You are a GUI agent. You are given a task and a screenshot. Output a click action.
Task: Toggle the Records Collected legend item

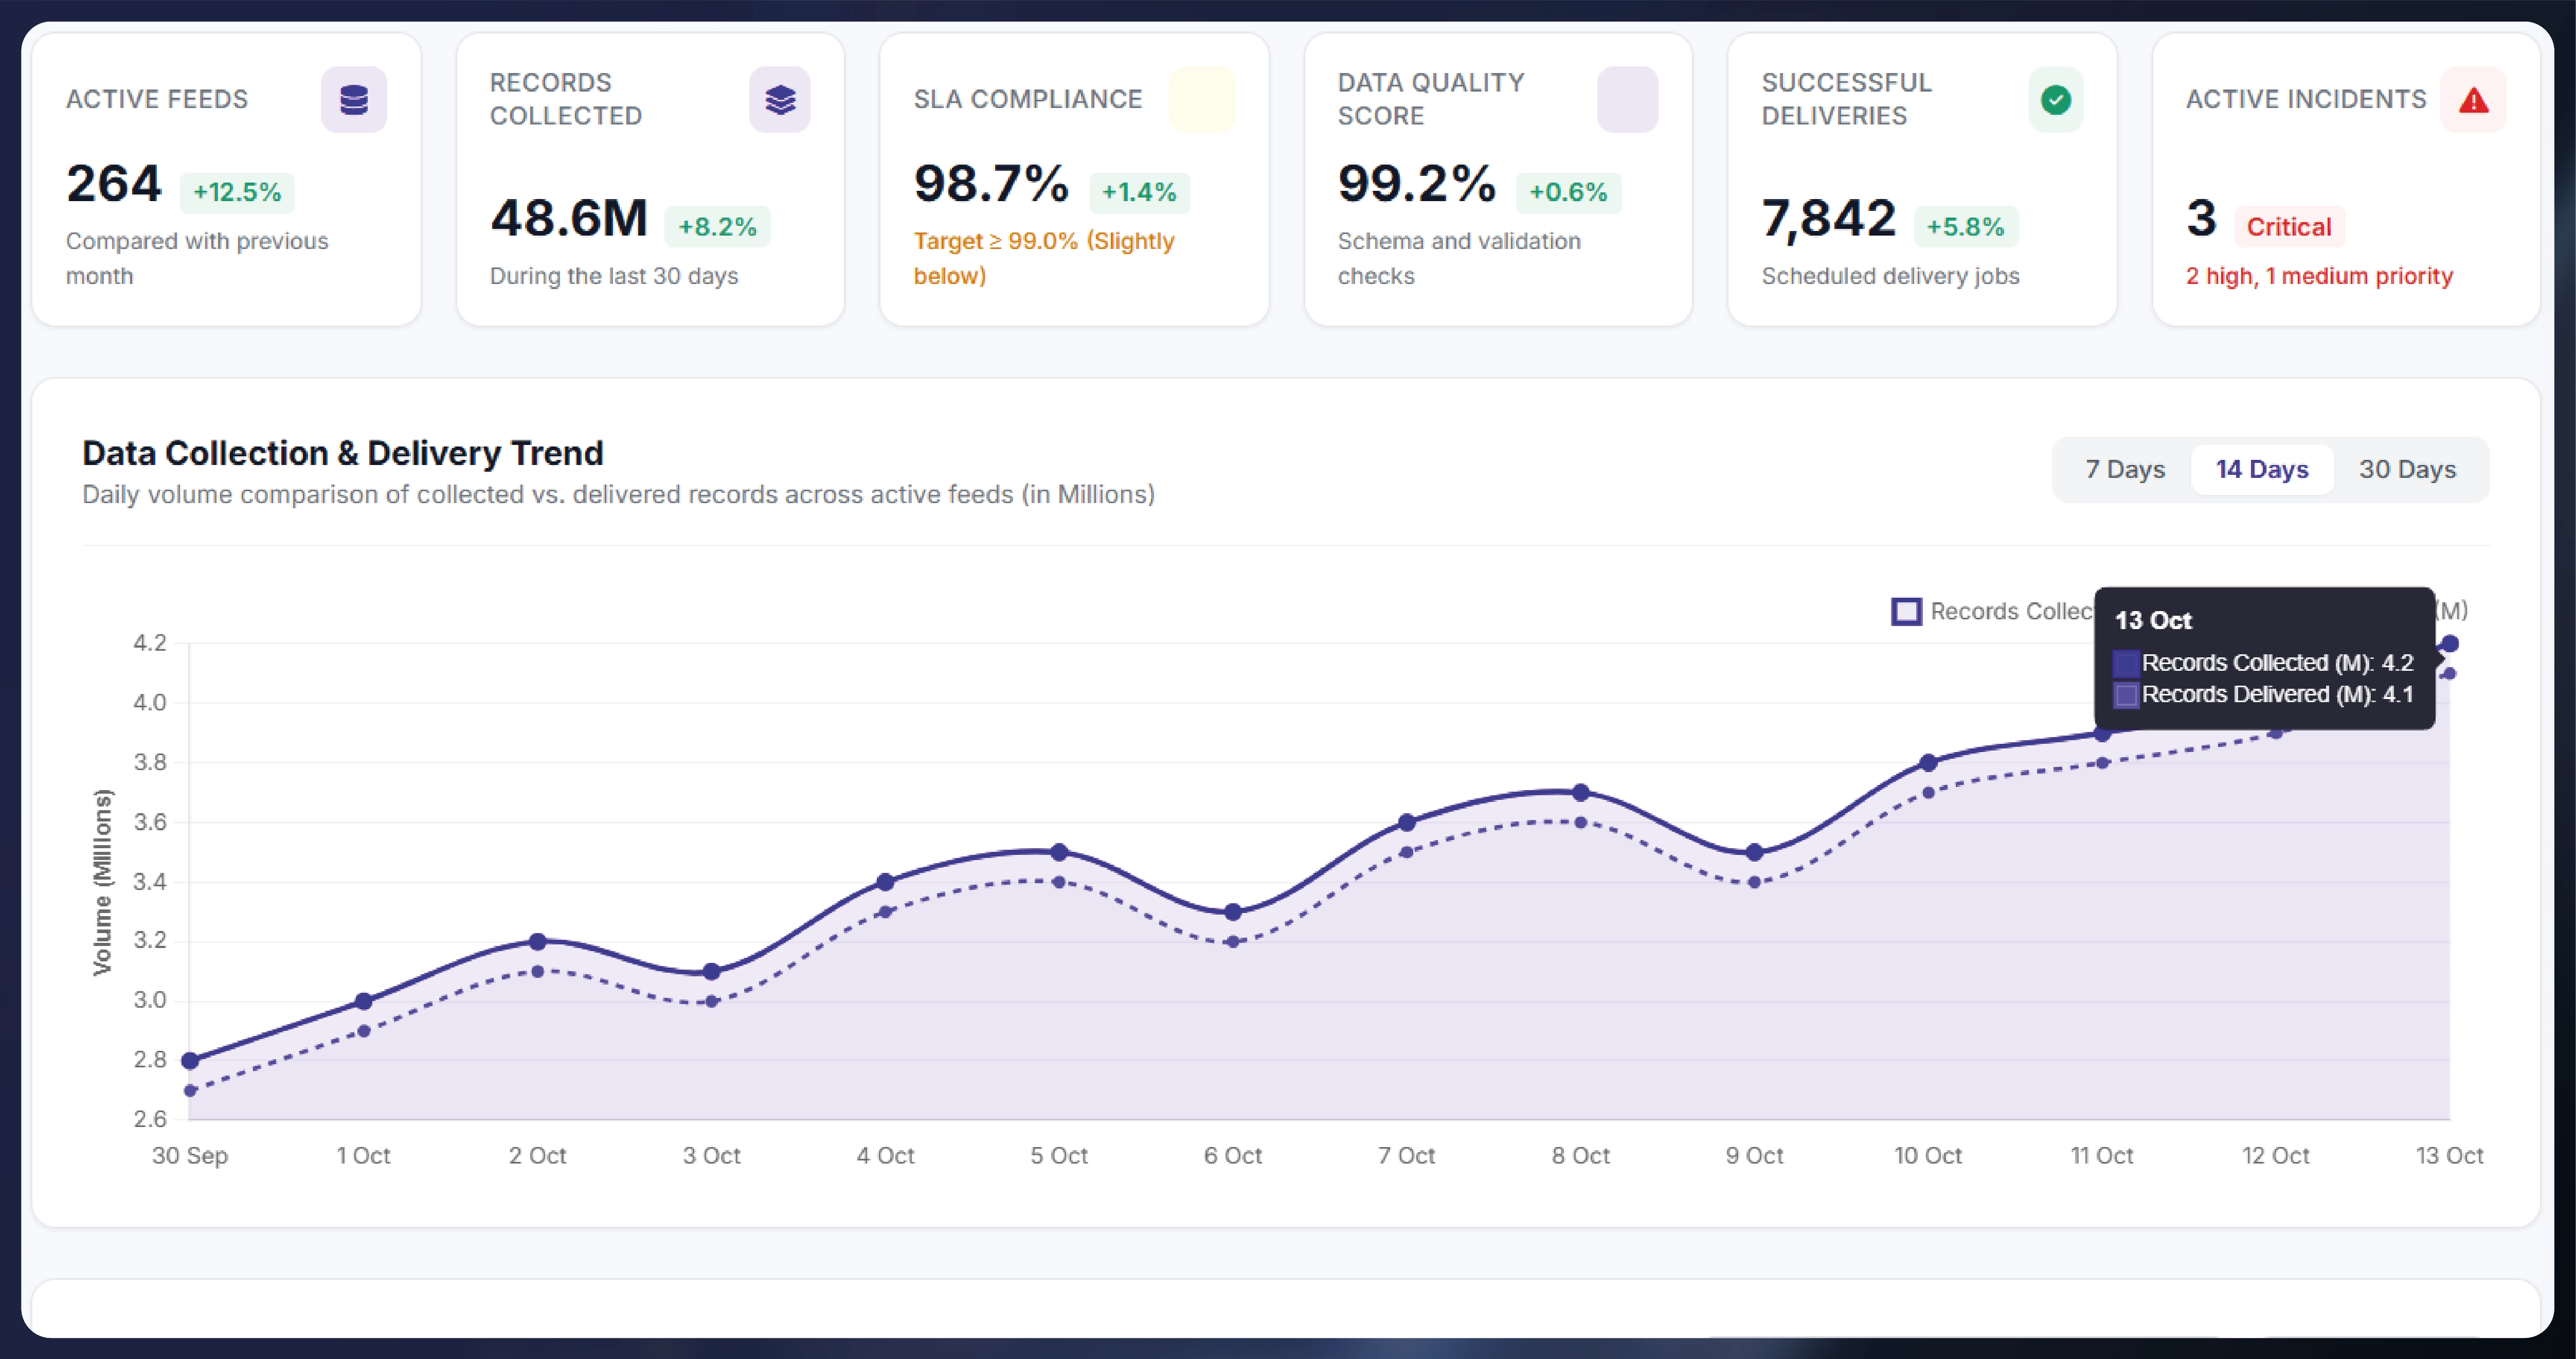click(1992, 611)
